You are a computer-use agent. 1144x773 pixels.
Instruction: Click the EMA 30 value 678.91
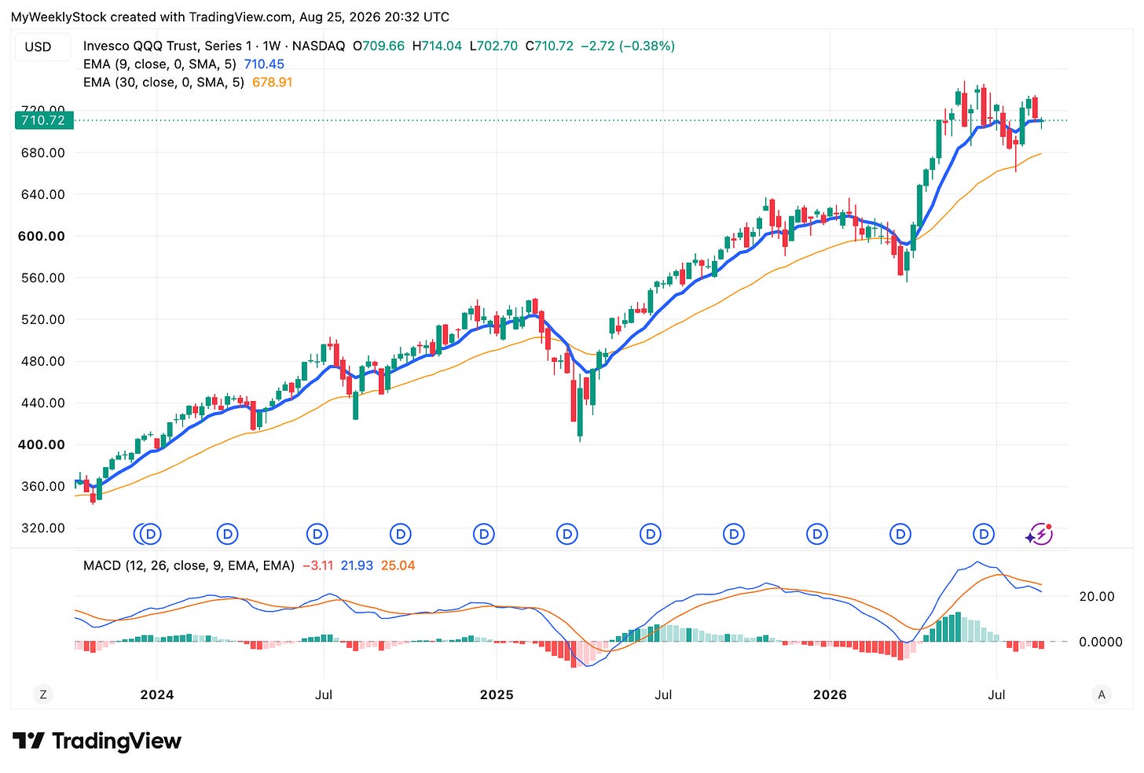click(x=272, y=82)
